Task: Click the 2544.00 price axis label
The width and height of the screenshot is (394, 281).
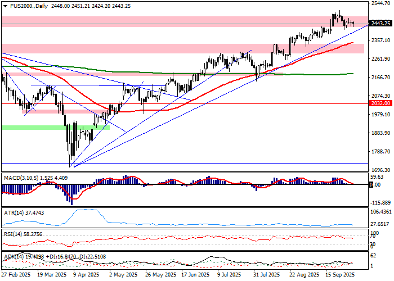Action: pyautogui.click(x=381, y=3)
